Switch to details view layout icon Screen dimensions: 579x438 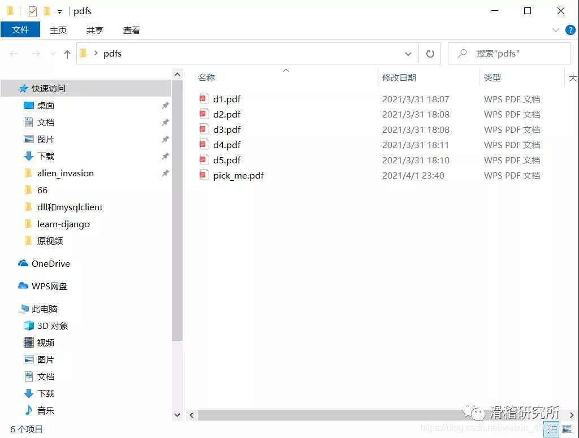coord(552,429)
